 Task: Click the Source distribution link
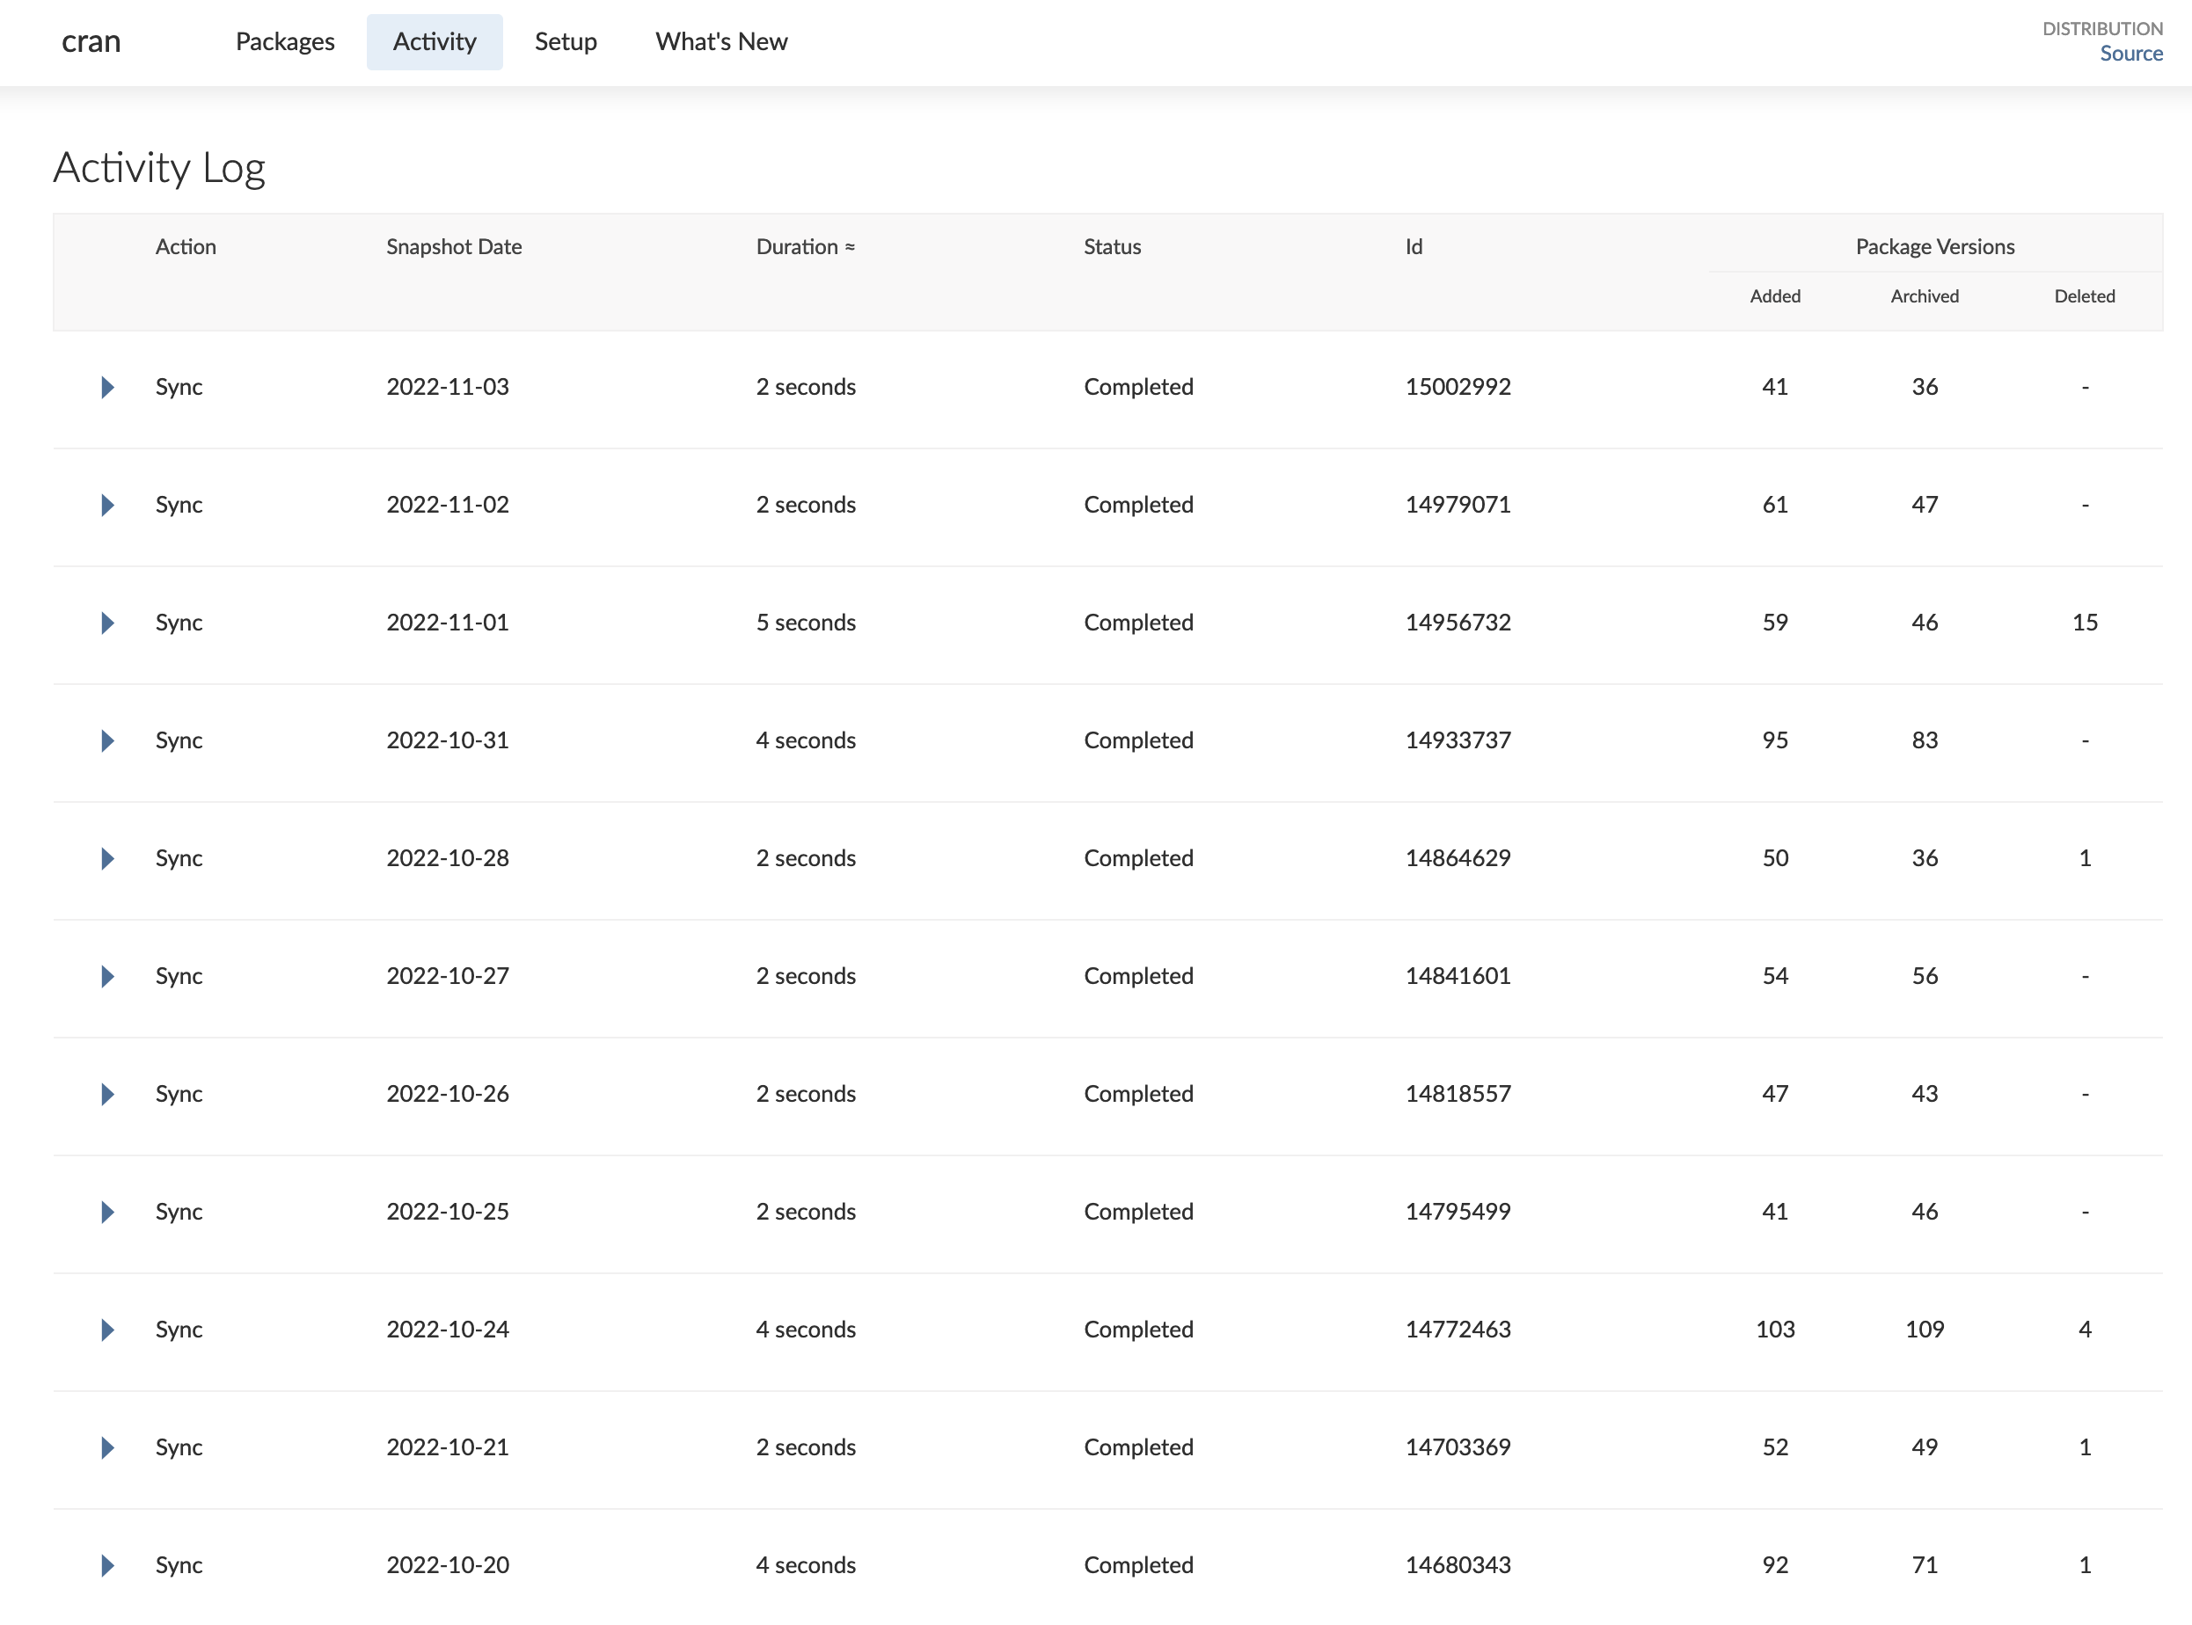[x=2130, y=53]
